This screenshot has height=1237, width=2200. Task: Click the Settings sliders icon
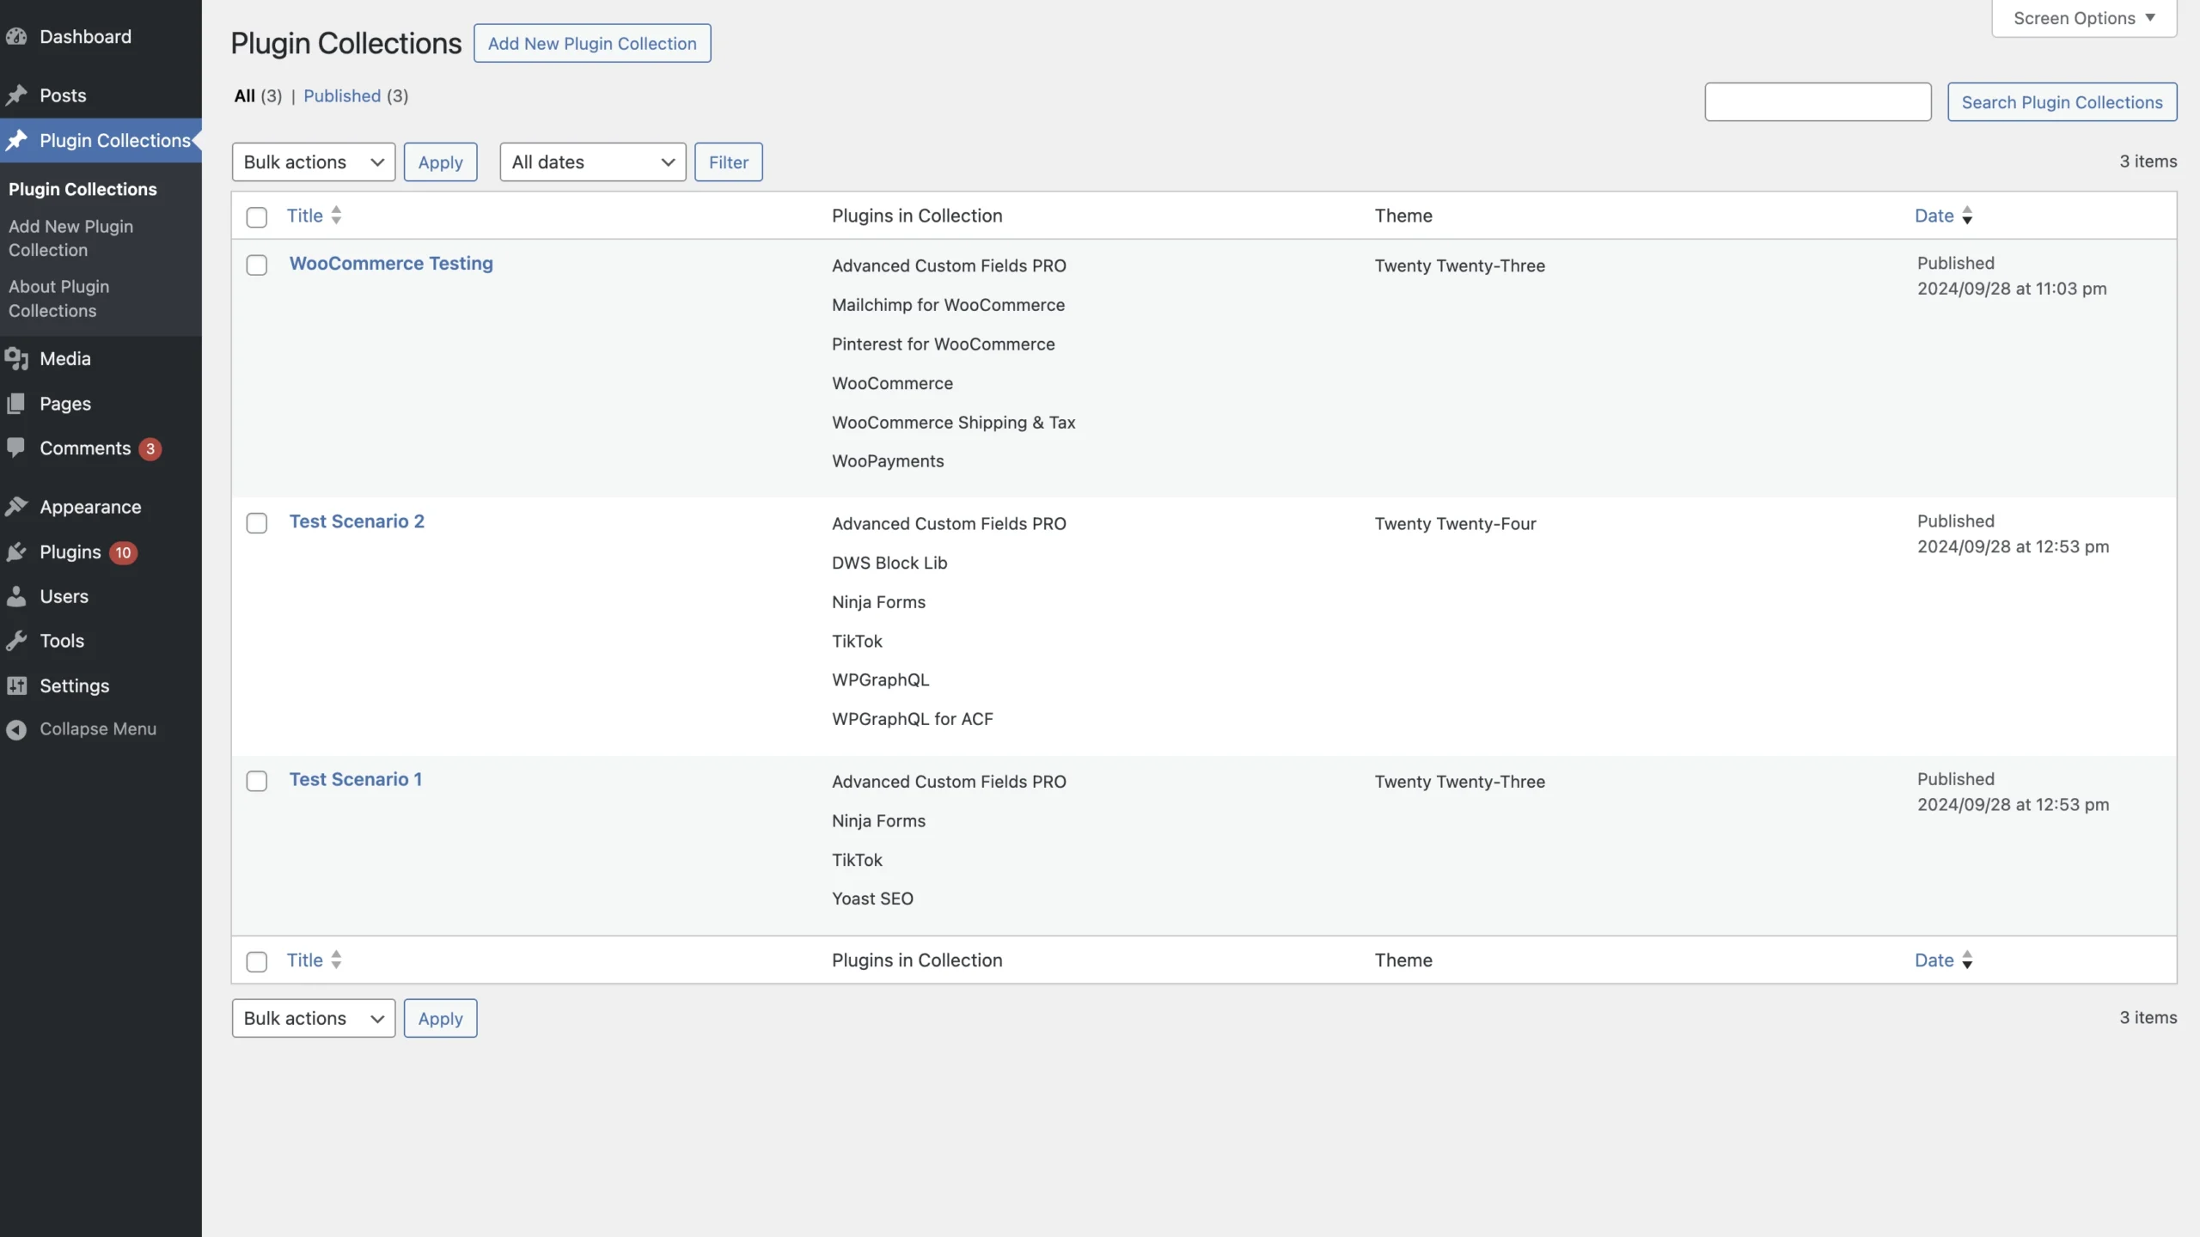click(16, 686)
